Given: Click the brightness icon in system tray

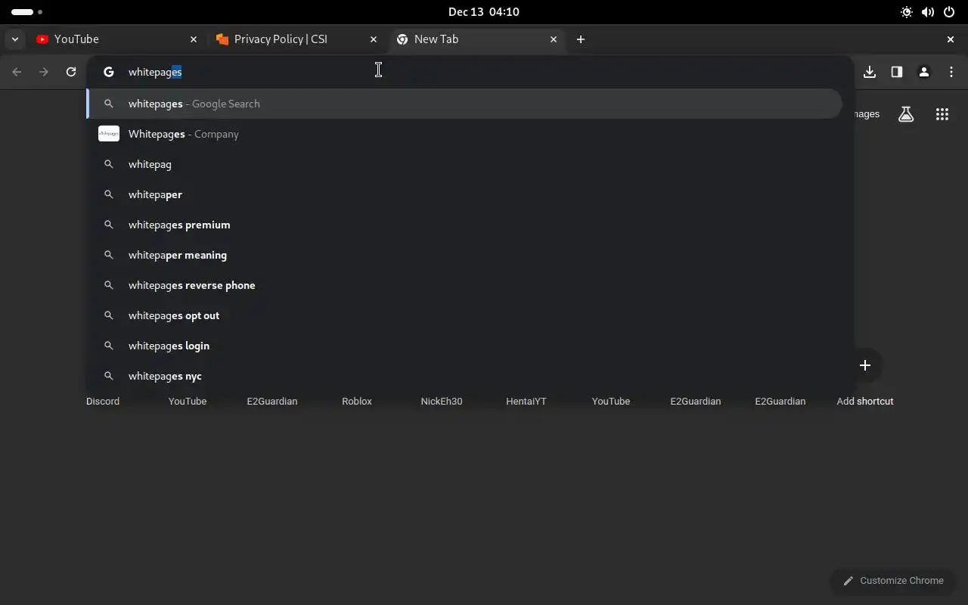Looking at the screenshot, I should [907, 12].
